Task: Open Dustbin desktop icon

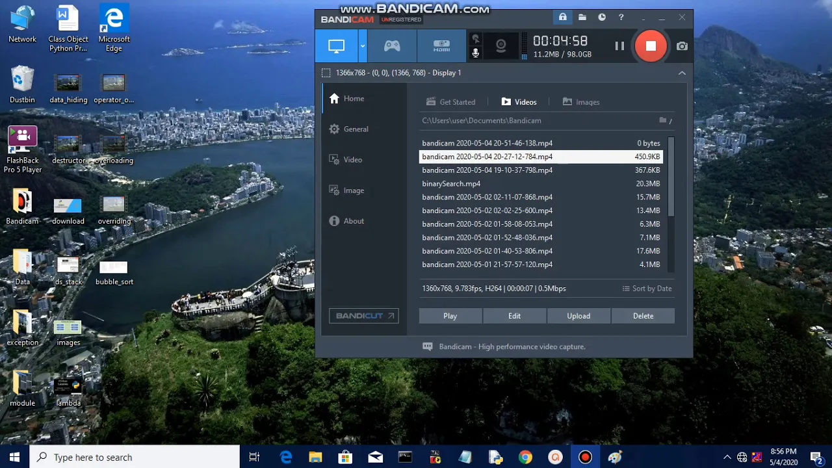Action: (22, 84)
